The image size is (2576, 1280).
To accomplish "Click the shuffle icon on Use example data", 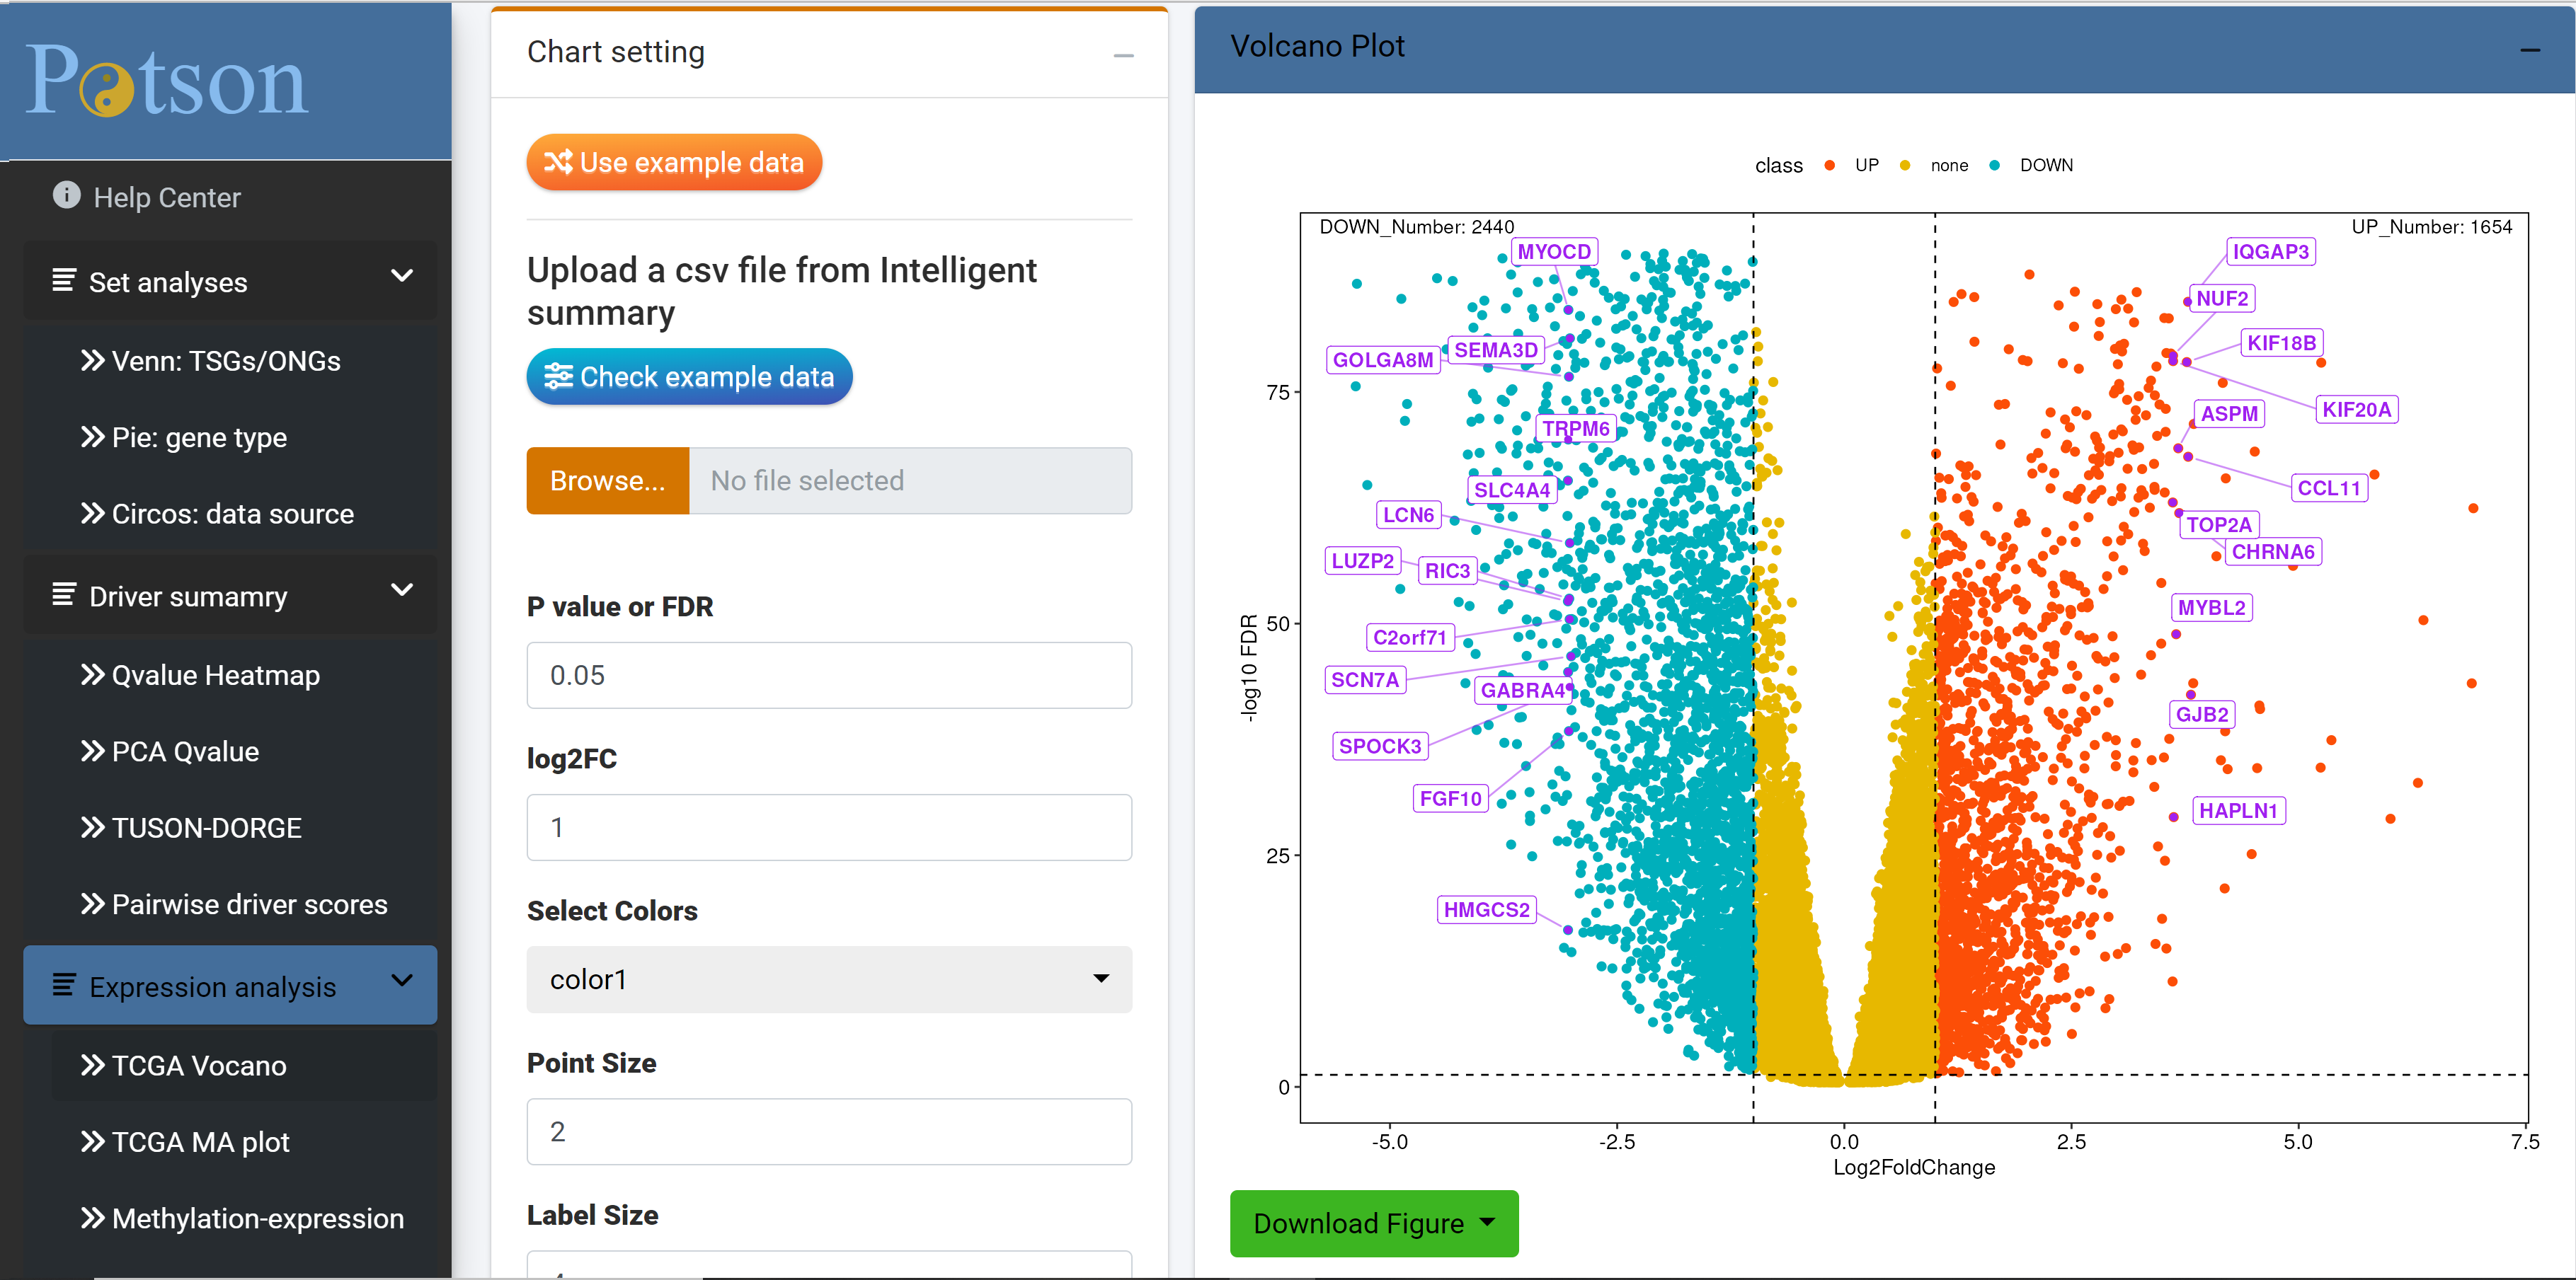I will pos(558,162).
